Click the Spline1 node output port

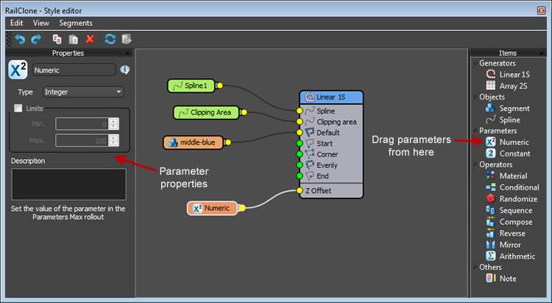click(x=219, y=86)
